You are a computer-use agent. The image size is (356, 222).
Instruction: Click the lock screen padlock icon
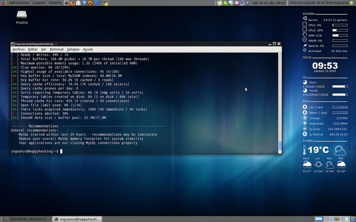106,3
